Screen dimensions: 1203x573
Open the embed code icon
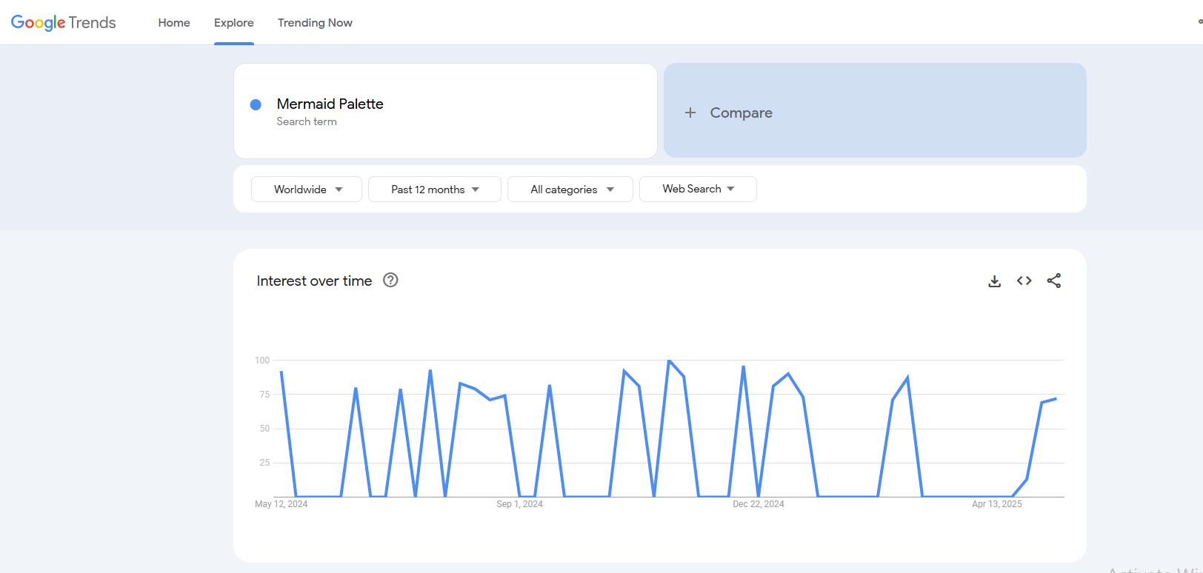[1024, 281]
